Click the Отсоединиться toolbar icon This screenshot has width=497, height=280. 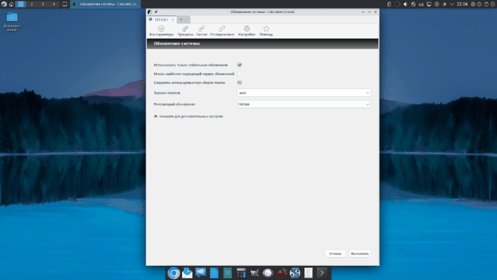click(x=222, y=30)
